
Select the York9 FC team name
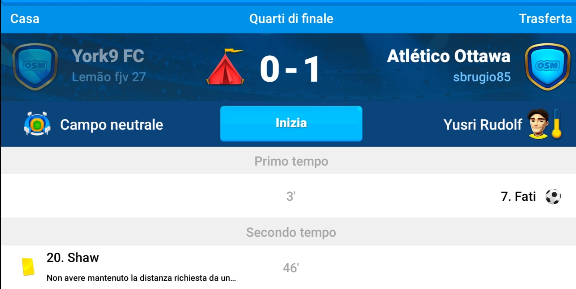click(x=108, y=56)
